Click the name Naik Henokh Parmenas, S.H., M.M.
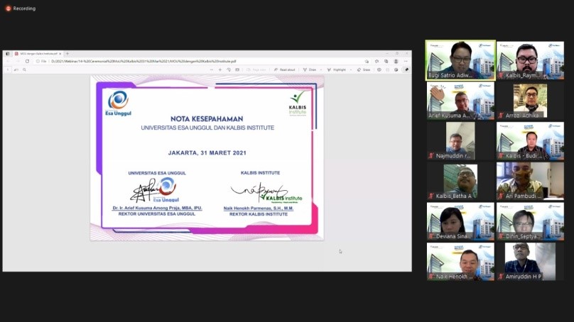The width and height of the screenshot is (574, 322). click(259, 209)
